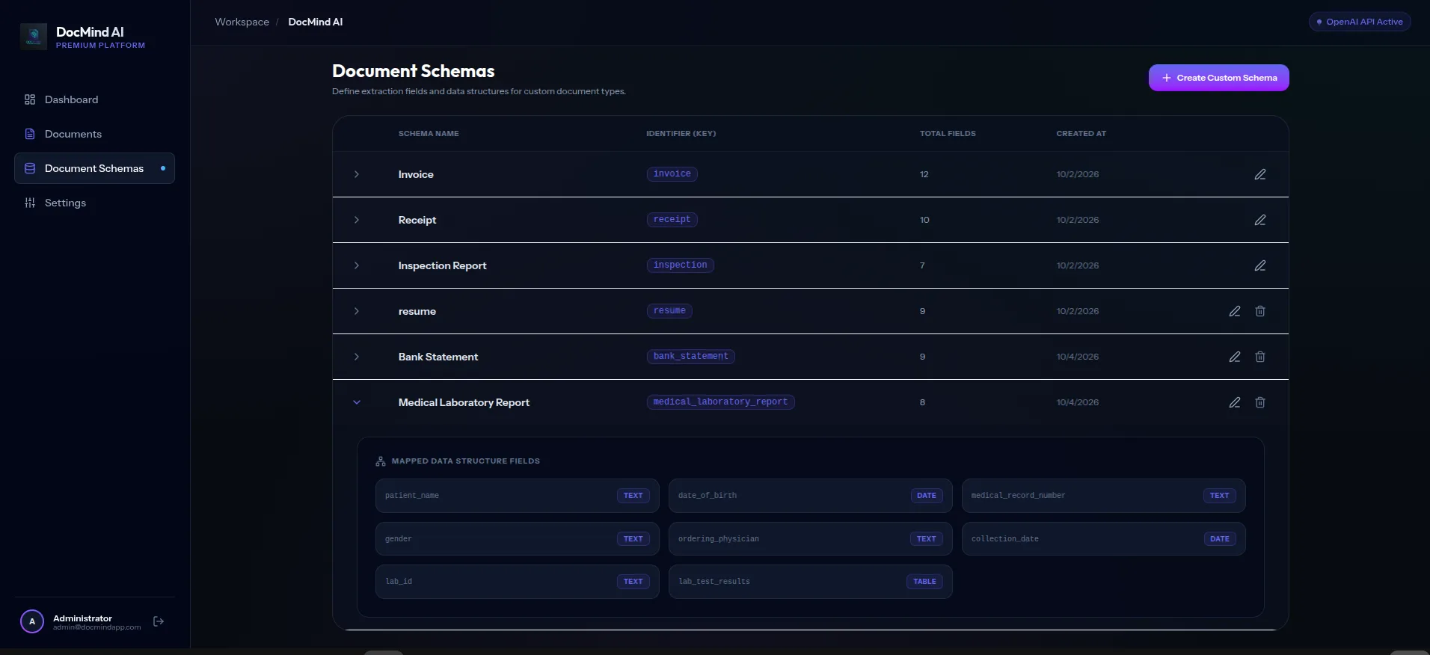Go to Documents in the sidebar
Screen dimensions: 1430x655
tap(94, 134)
